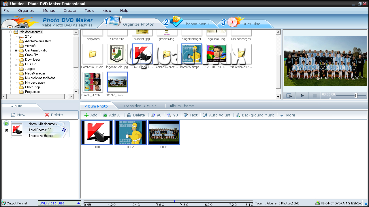Open the Text tool
This screenshot has width=369, height=207.
tap(191, 115)
